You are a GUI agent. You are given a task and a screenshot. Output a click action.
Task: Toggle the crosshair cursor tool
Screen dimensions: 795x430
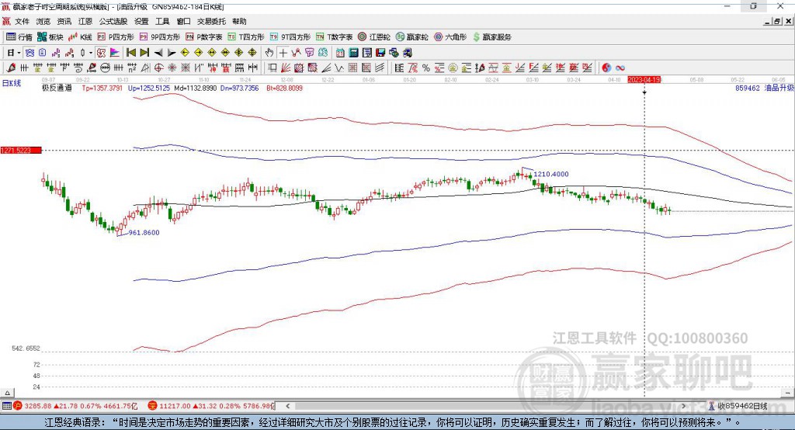coord(283,53)
